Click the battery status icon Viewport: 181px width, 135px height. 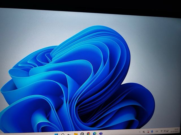click(x=168, y=131)
